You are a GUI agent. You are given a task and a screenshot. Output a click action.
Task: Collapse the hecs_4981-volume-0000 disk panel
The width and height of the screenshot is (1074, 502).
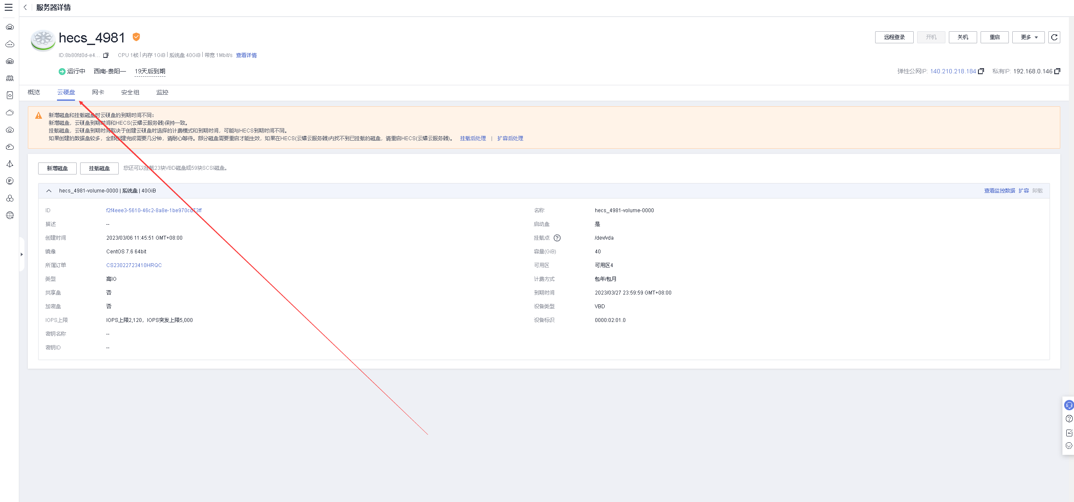(x=49, y=191)
